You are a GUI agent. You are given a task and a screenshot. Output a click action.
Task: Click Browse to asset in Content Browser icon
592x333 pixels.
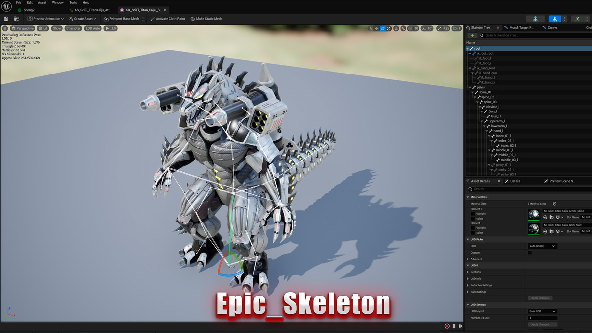point(17,19)
